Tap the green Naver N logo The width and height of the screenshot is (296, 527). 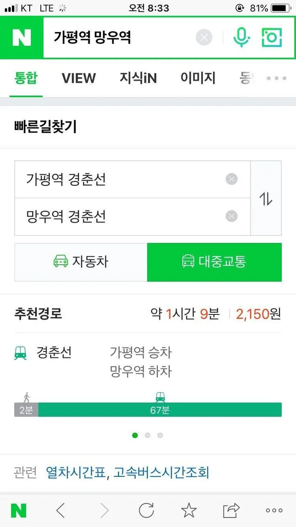(21, 38)
